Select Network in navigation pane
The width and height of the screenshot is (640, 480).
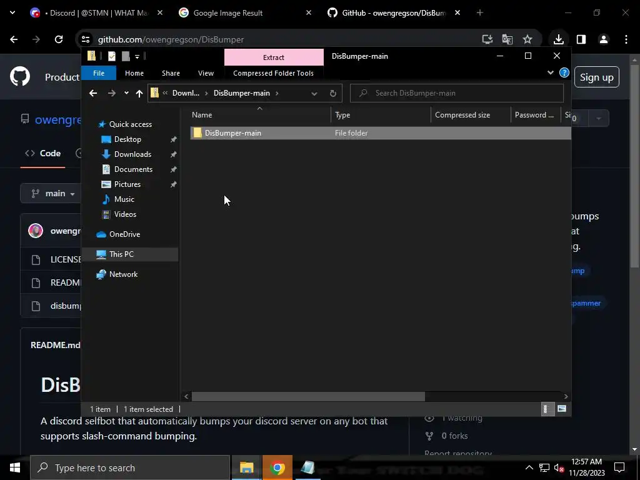[x=123, y=274]
